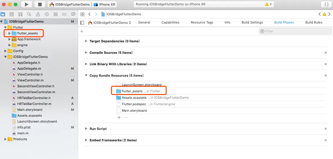Collapse the Flutter group in navigator
The width and height of the screenshot is (333, 159).
click(6, 27)
